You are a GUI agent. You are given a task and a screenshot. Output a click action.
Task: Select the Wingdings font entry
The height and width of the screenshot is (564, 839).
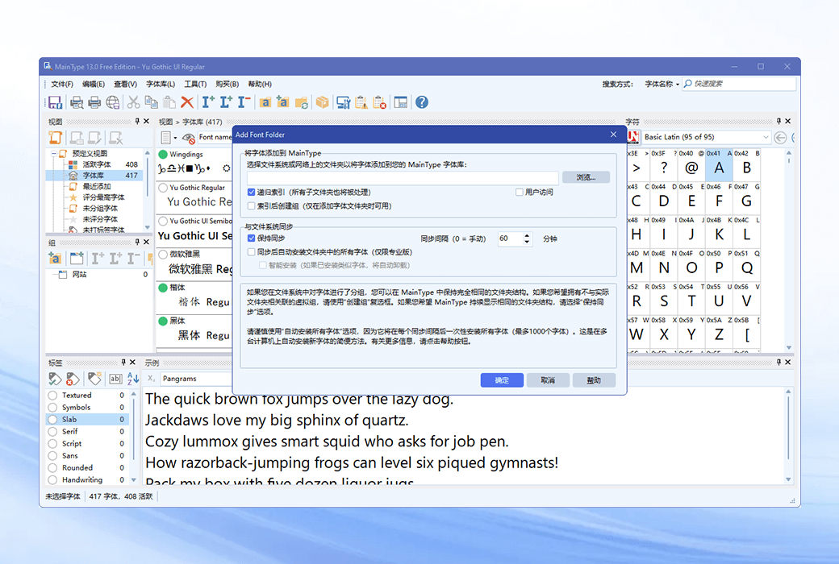click(x=194, y=163)
